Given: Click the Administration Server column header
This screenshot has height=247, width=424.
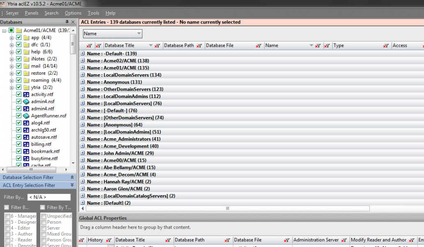Looking at the screenshot, I should coord(316,240).
